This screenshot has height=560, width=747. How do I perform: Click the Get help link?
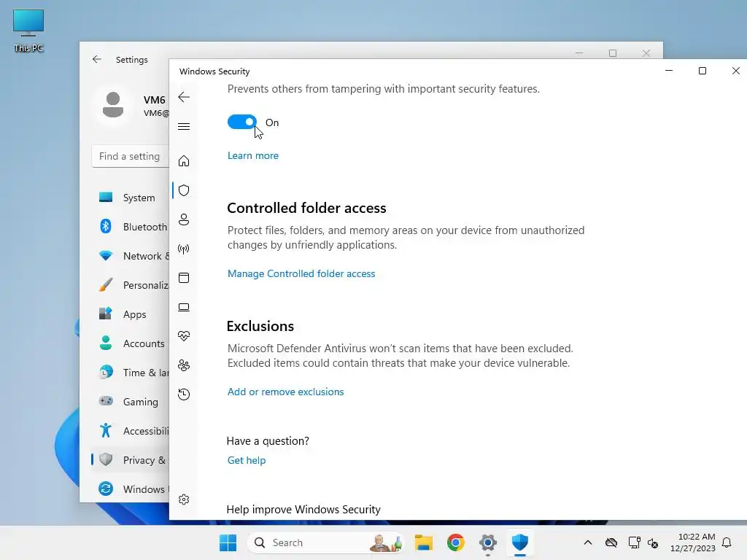pos(247,461)
